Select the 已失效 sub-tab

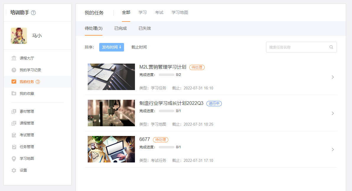pyautogui.click(x=145, y=29)
